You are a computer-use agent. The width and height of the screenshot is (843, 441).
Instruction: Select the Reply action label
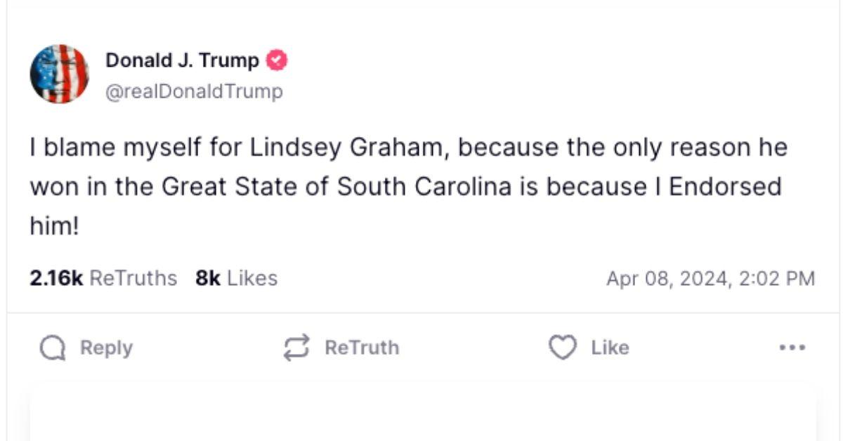coord(106,347)
